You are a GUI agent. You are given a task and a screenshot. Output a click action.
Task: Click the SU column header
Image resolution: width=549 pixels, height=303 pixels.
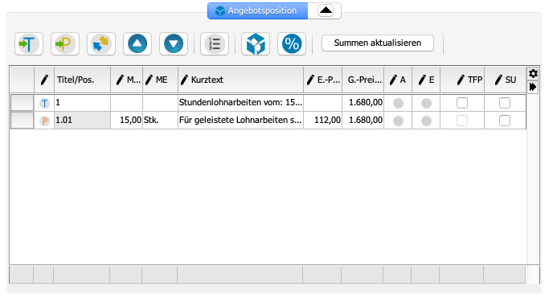pos(506,80)
